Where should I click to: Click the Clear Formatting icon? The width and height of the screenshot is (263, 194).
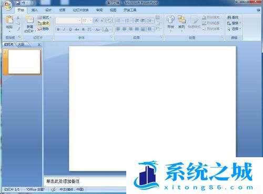[x=109, y=20]
